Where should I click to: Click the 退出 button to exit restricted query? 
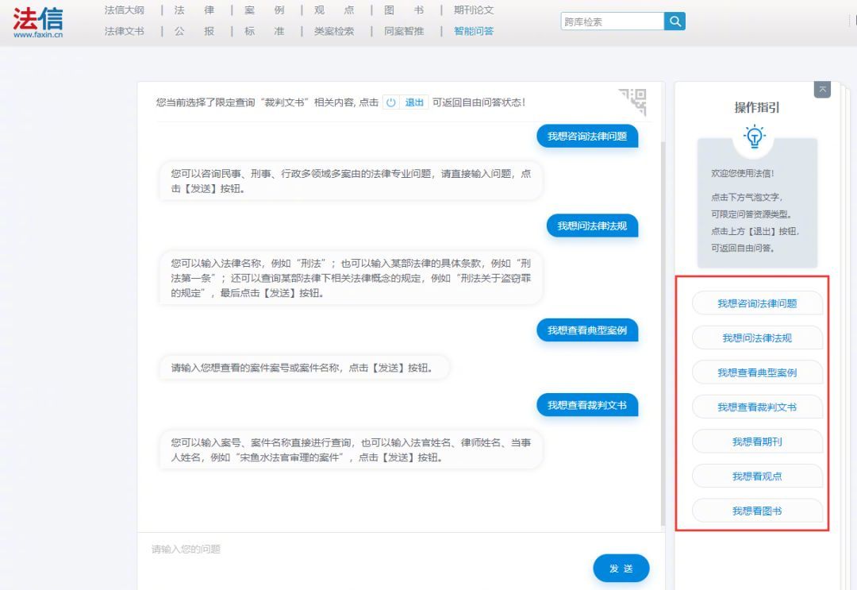point(413,102)
